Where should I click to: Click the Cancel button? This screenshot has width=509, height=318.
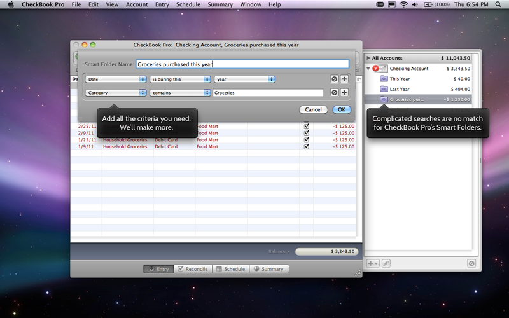(313, 109)
